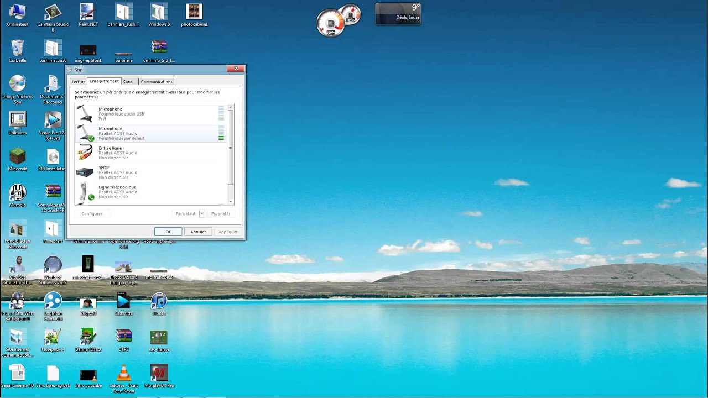Viewport: 708px width, 398px height.
Task: Launch World of Subways Vol.2
Action: (x=53, y=270)
